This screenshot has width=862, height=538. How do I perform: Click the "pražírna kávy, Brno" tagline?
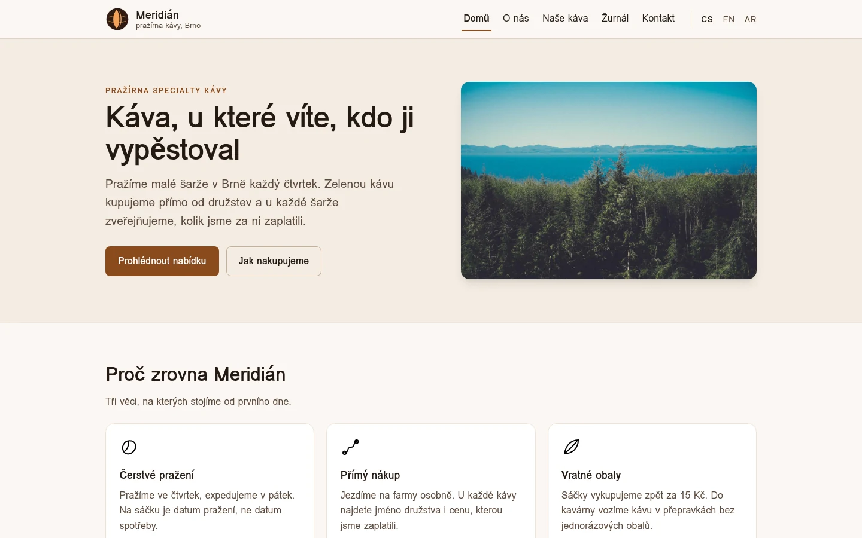pos(168,26)
